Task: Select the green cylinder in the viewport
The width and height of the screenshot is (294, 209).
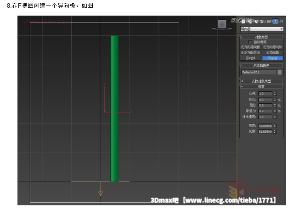Action: pyautogui.click(x=114, y=108)
